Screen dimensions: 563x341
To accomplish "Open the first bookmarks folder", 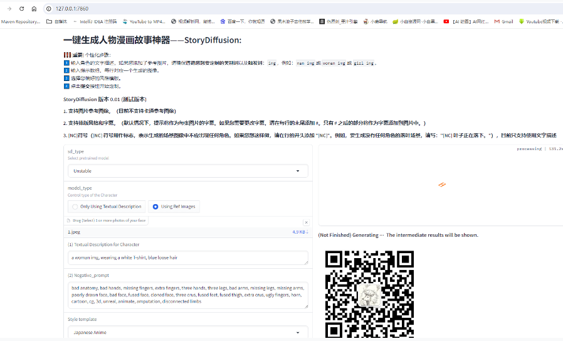I will pyautogui.click(x=57, y=21).
